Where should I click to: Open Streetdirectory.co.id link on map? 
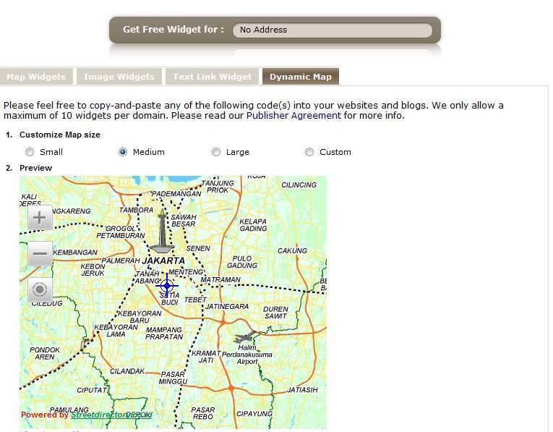click(111, 415)
